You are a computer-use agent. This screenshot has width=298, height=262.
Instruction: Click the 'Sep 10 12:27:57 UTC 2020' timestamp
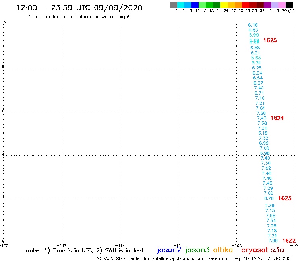[x=263, y=258]
